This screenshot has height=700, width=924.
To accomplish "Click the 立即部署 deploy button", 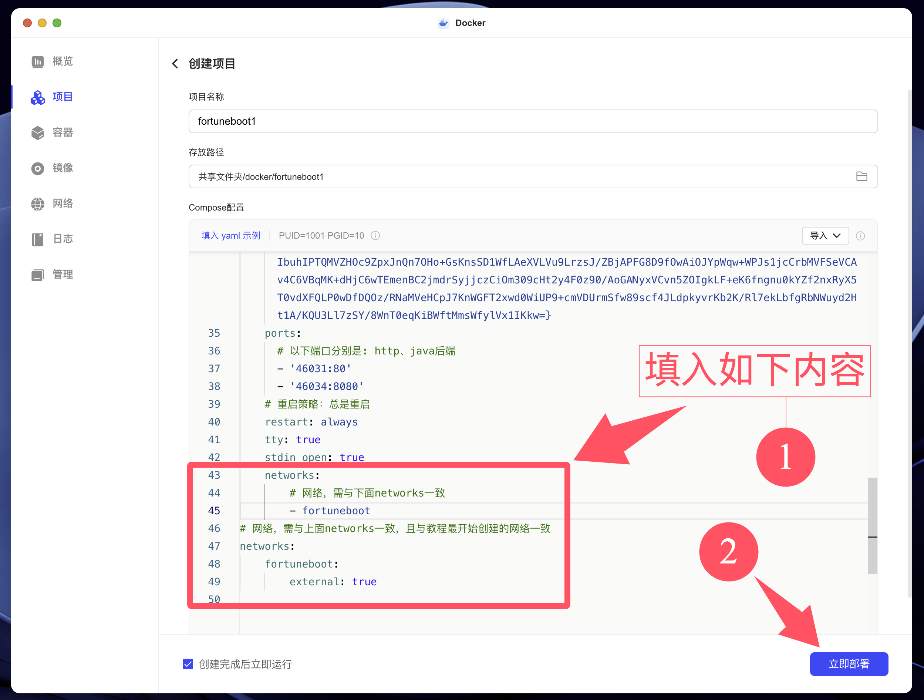I will tap(849, 664).
